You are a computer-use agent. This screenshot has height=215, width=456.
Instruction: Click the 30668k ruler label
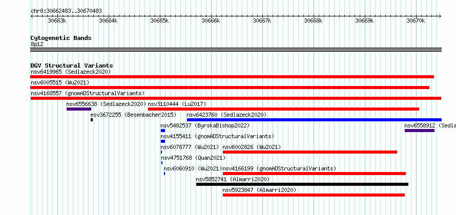click(x=314, y=20)
